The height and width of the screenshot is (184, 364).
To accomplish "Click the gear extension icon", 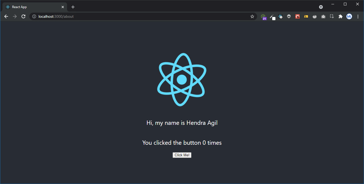I will point(289,16).
